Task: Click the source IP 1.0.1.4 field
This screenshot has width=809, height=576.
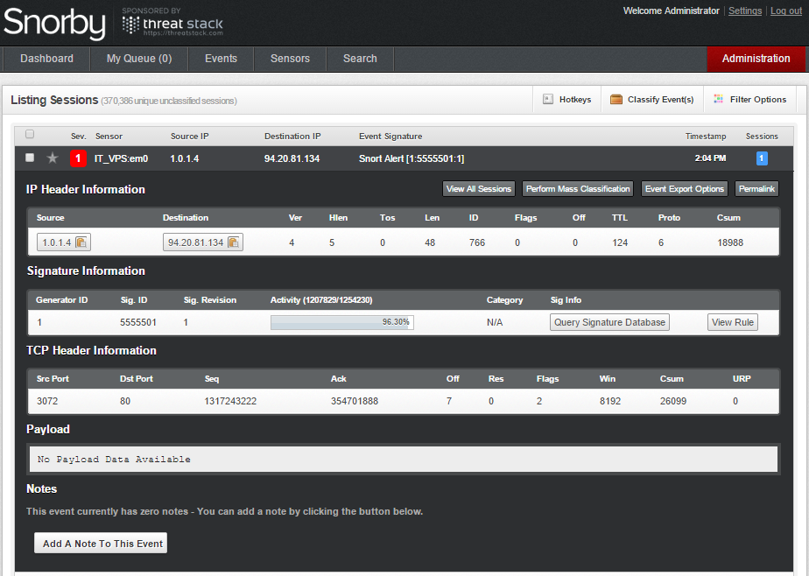Action: (x=63, y=242)
